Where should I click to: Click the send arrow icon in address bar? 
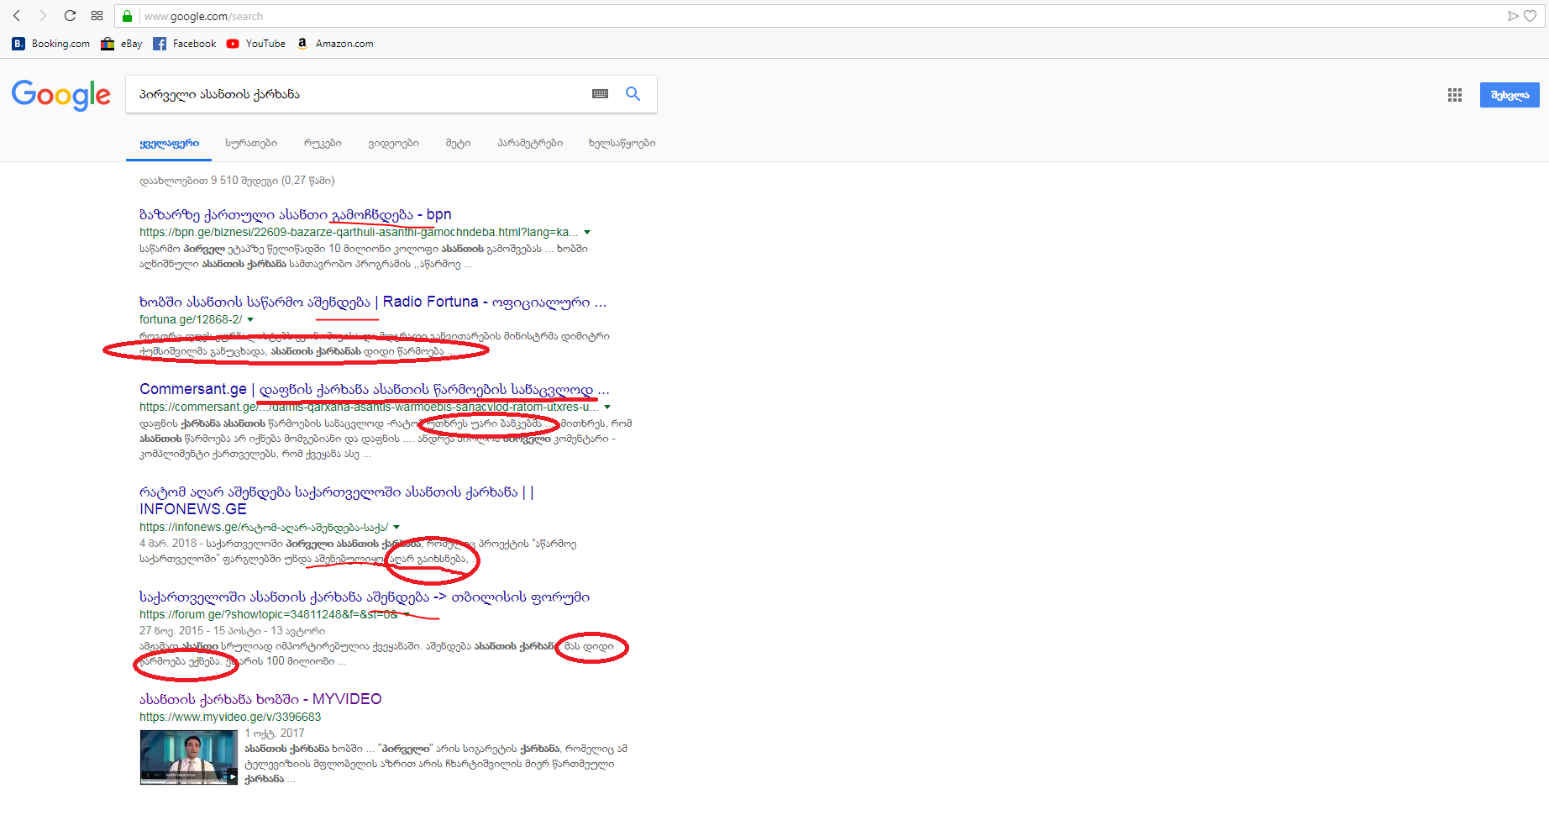coord(1513,16)
